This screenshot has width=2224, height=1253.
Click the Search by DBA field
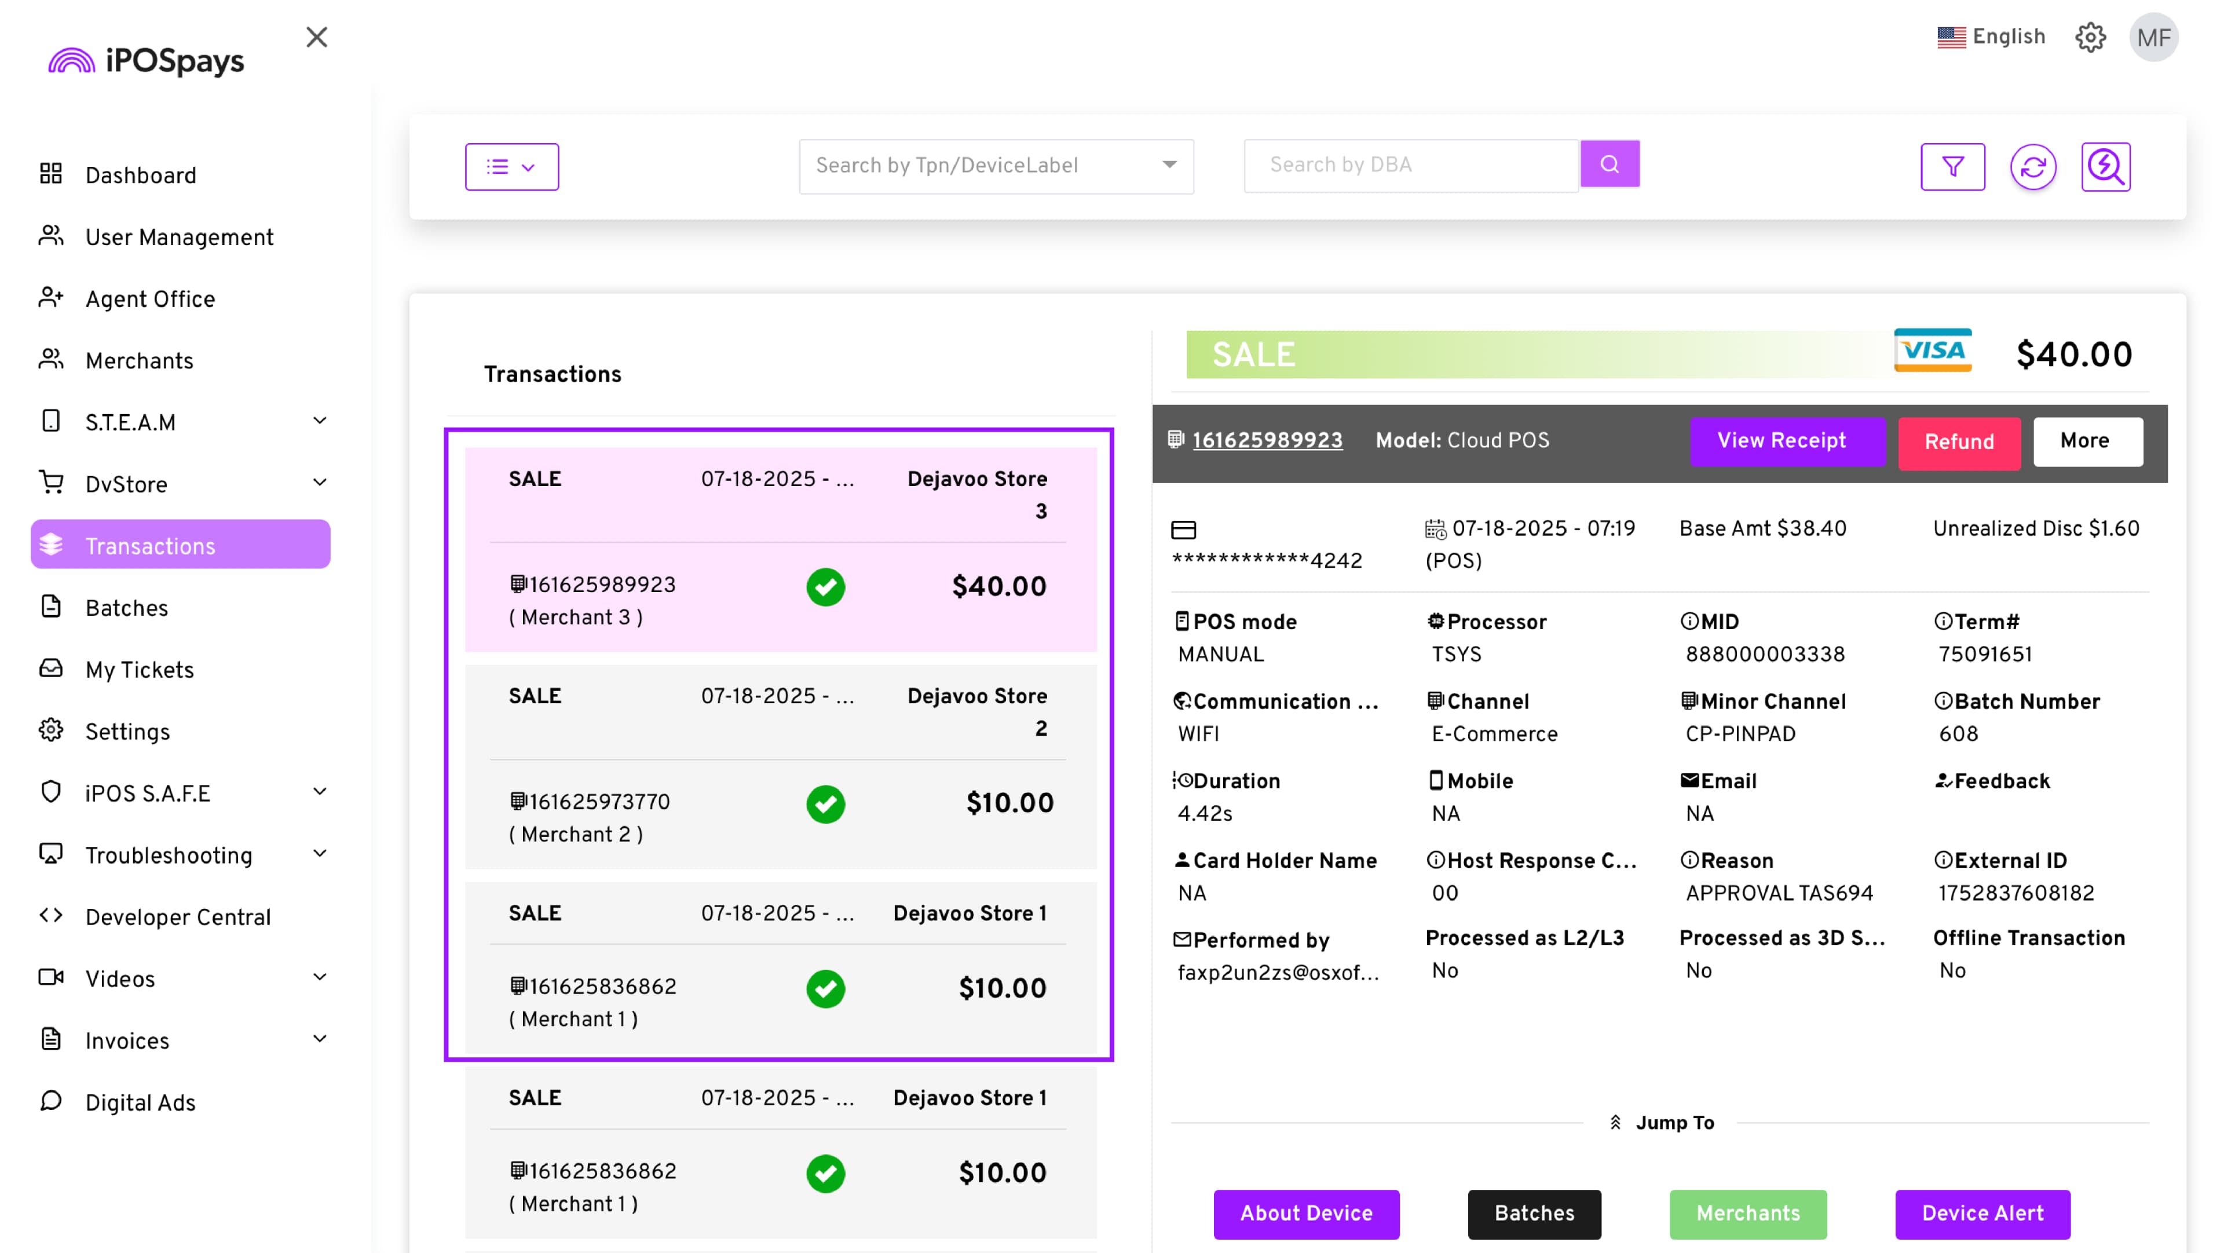(1411, 165)
